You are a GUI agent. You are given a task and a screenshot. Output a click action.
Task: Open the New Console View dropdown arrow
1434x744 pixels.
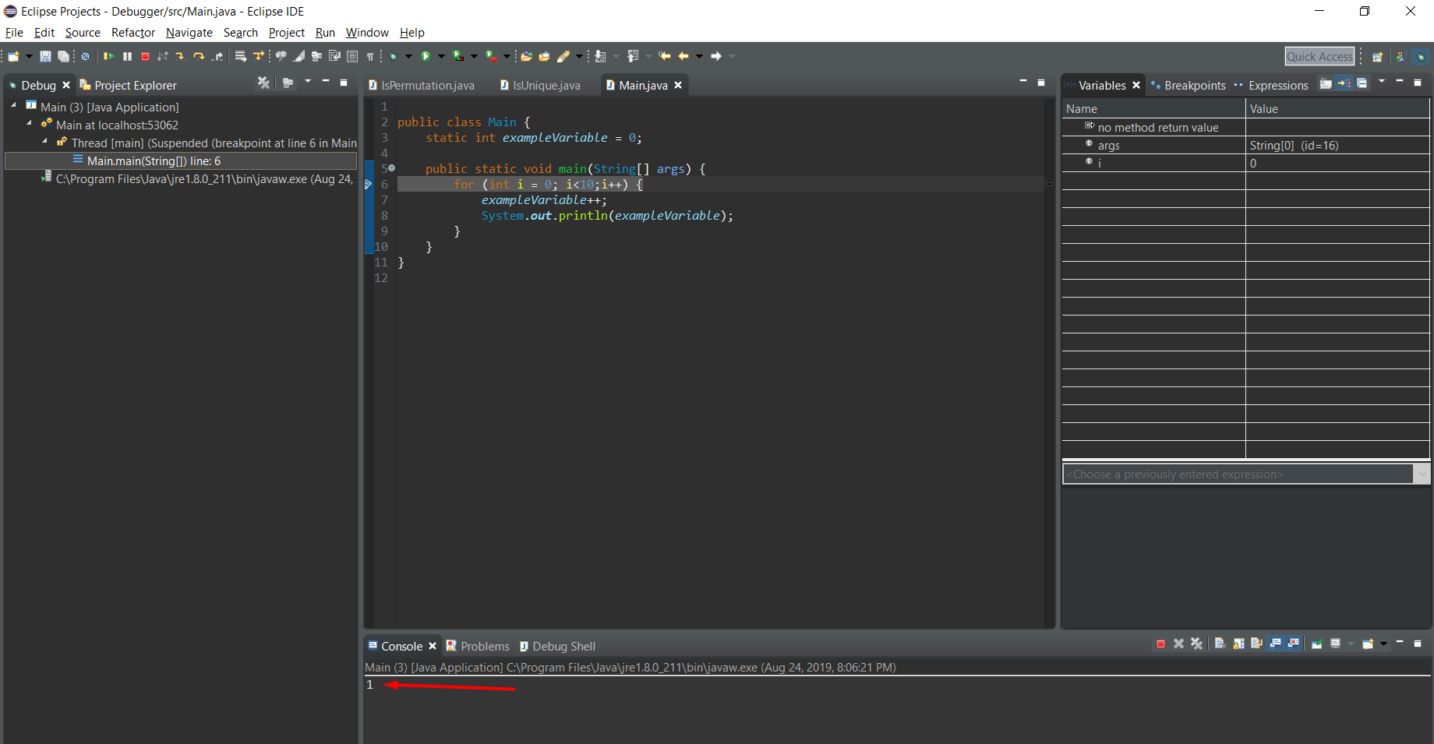[x=1383, y=644]
